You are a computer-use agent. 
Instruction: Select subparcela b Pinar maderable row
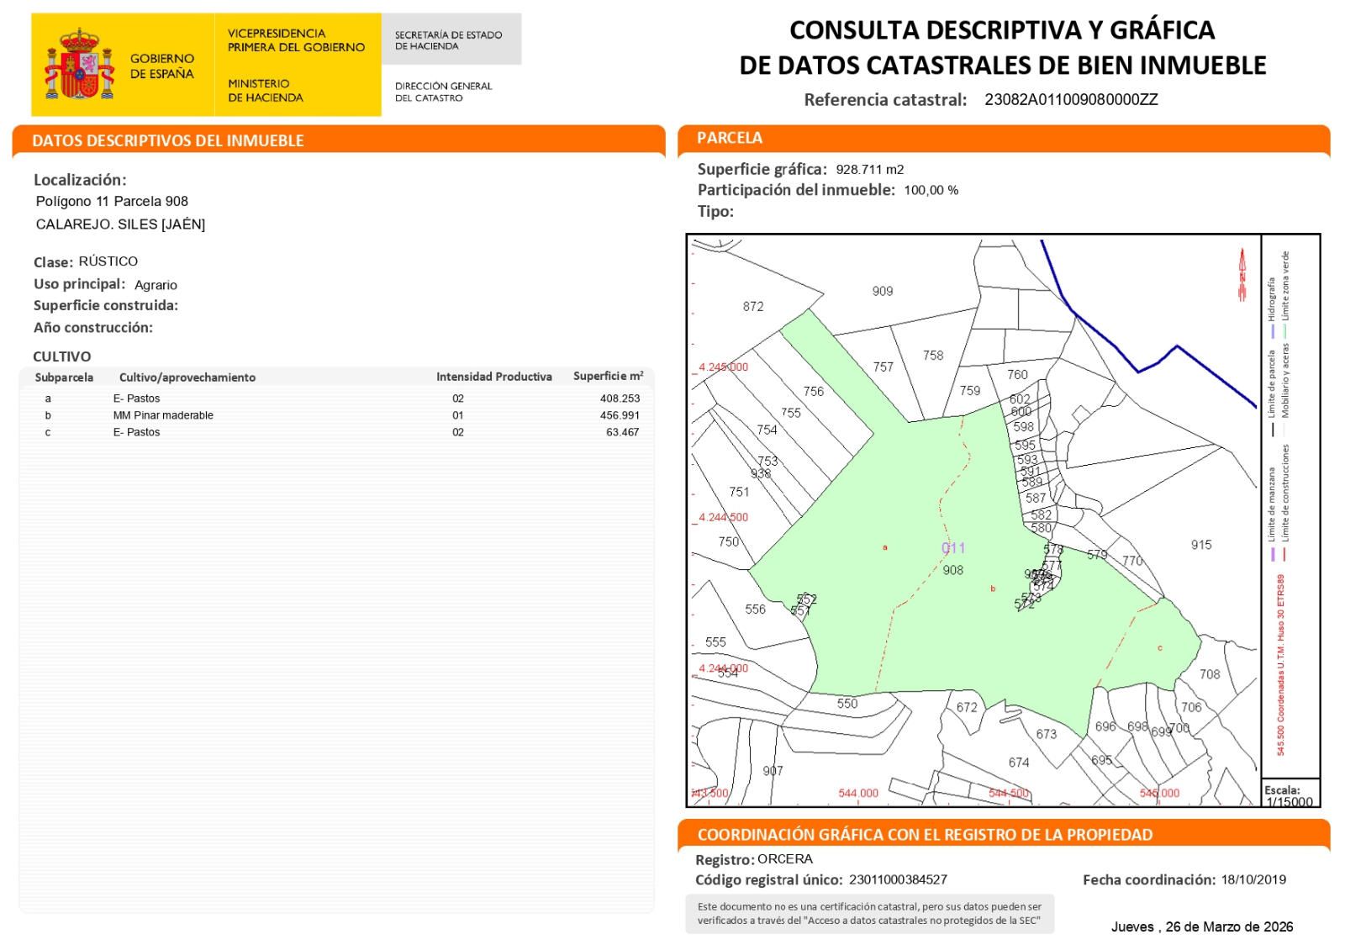[x=336, y=415]
